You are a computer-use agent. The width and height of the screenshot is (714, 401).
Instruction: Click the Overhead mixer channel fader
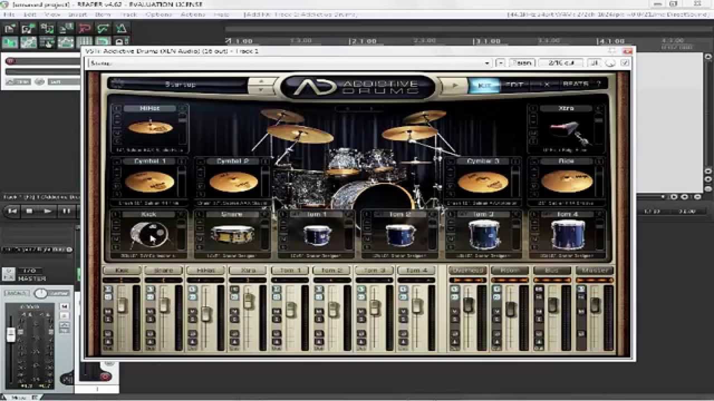point(469,304)
